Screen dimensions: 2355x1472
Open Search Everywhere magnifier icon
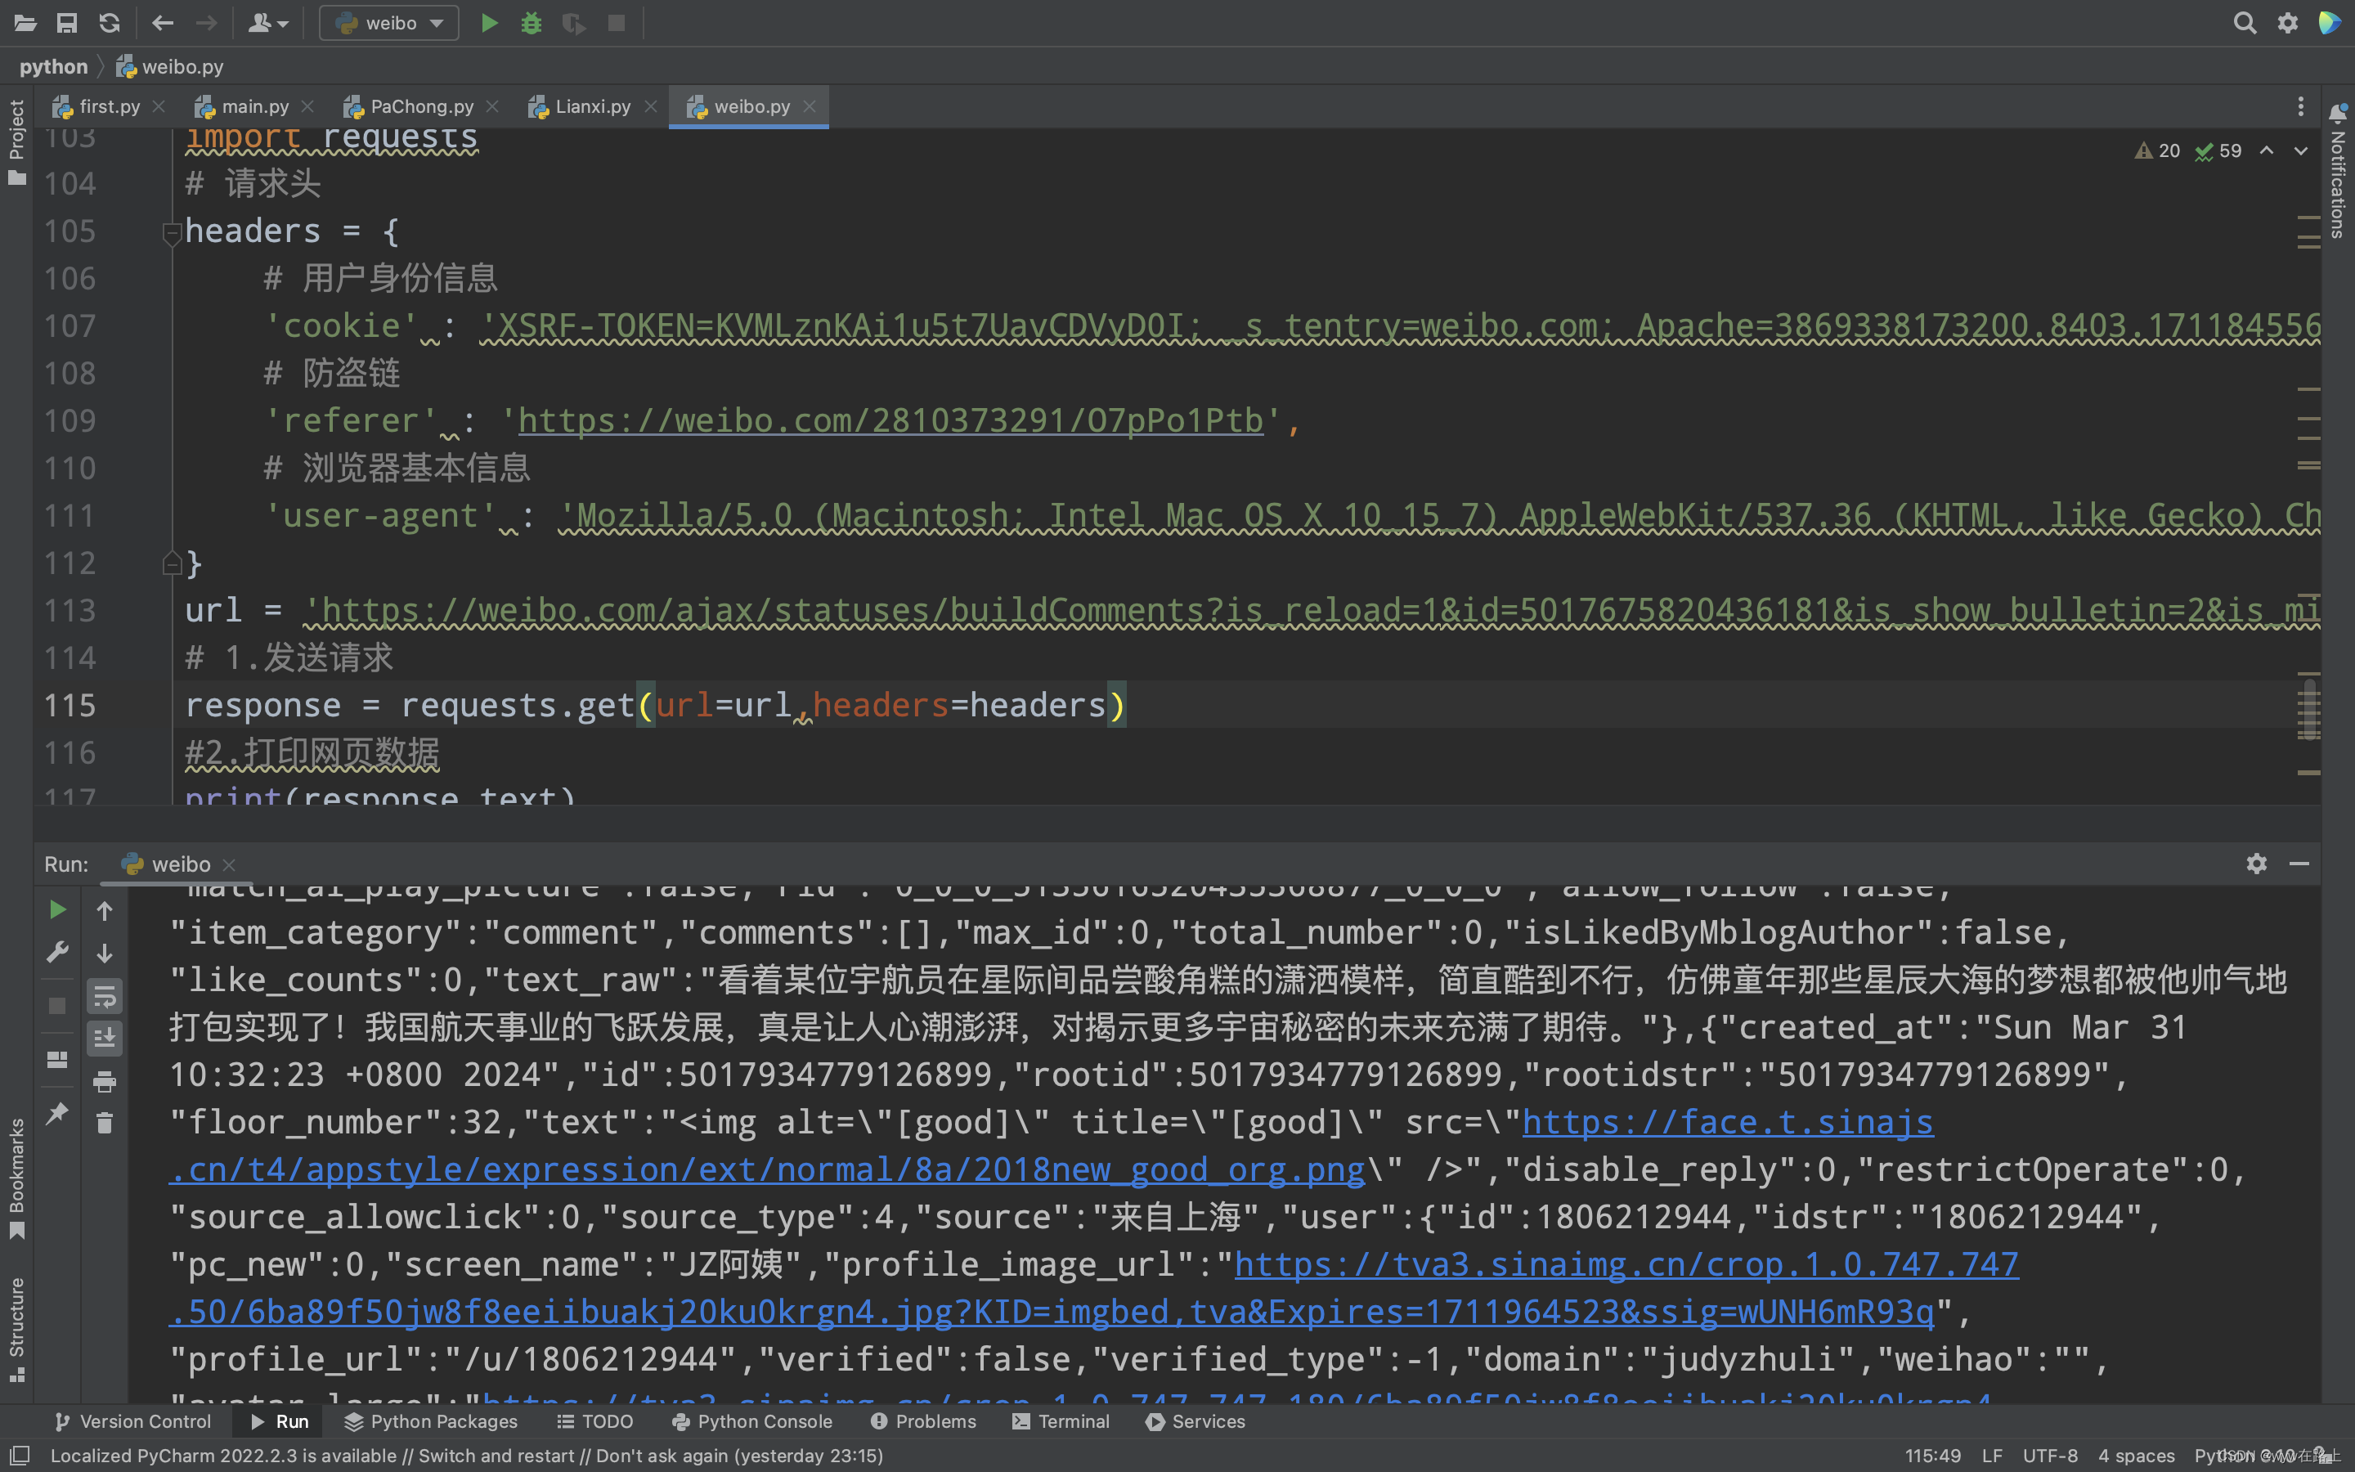(2244, 22)
